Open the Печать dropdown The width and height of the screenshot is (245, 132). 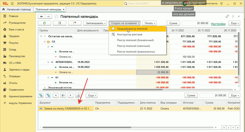[x=149, y=23]
